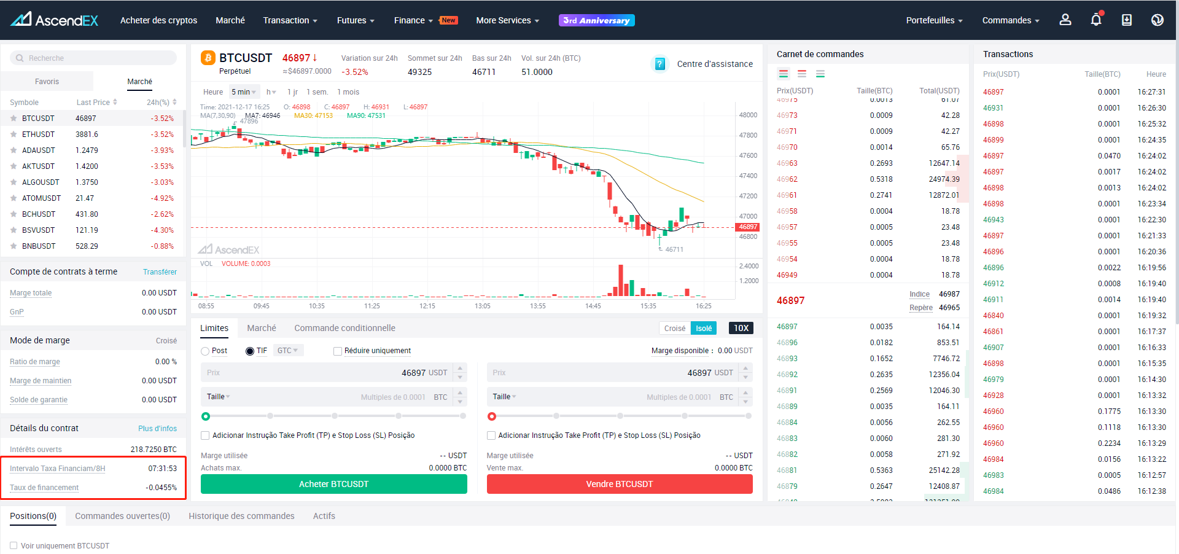
Task: Click Acheter BTCUSDT button
Action: coord(333,484)
